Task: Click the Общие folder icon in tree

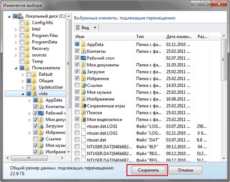Action: (x=34, y=81)
